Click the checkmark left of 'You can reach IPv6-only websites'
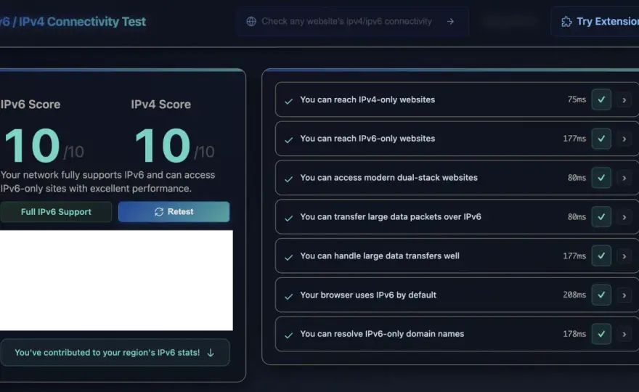 (x=288, y=140)
